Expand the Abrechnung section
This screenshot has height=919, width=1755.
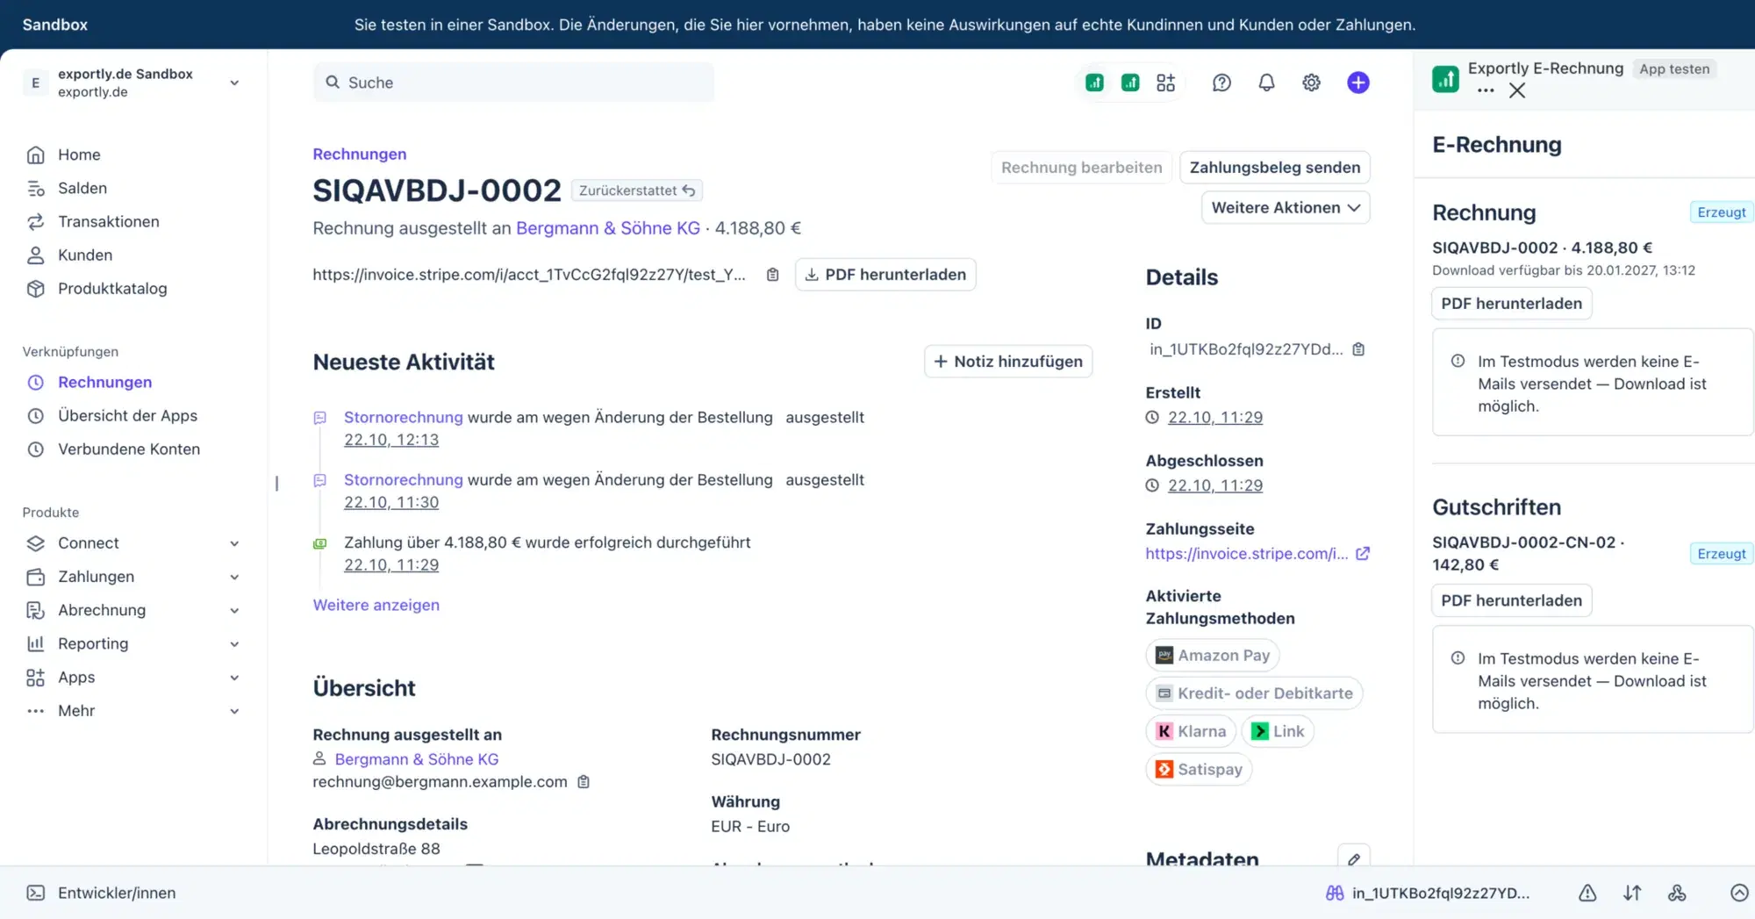tap(234, 610)
